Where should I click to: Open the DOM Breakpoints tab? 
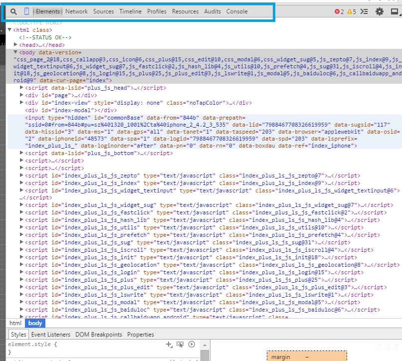pyautogui.click(x=99, y=335)
